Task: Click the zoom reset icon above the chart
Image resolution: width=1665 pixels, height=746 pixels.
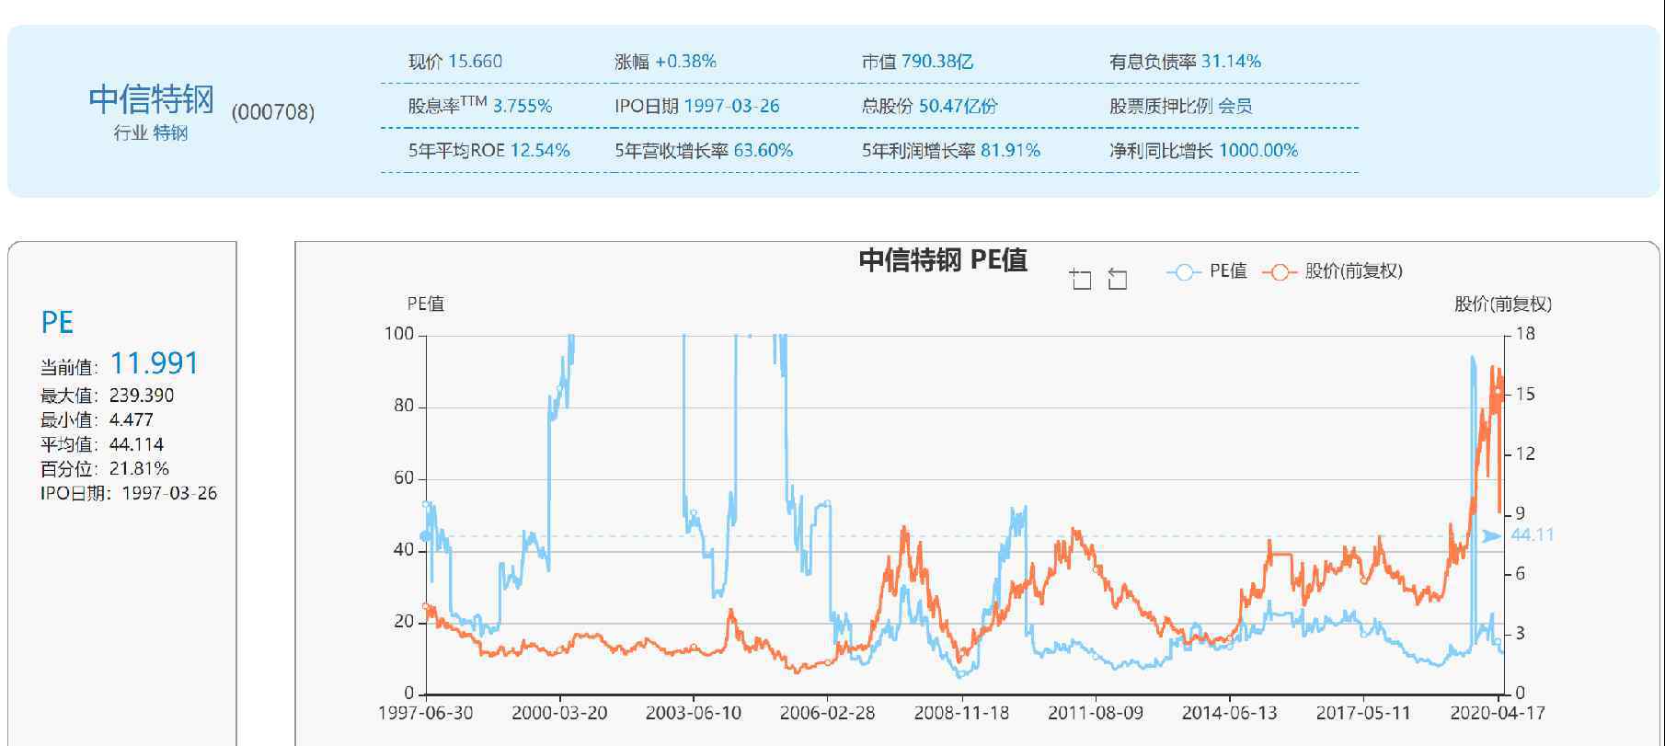Action: [x=1117, y=279]
